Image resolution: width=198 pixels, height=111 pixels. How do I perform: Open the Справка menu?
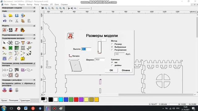[x=64, y=4]
